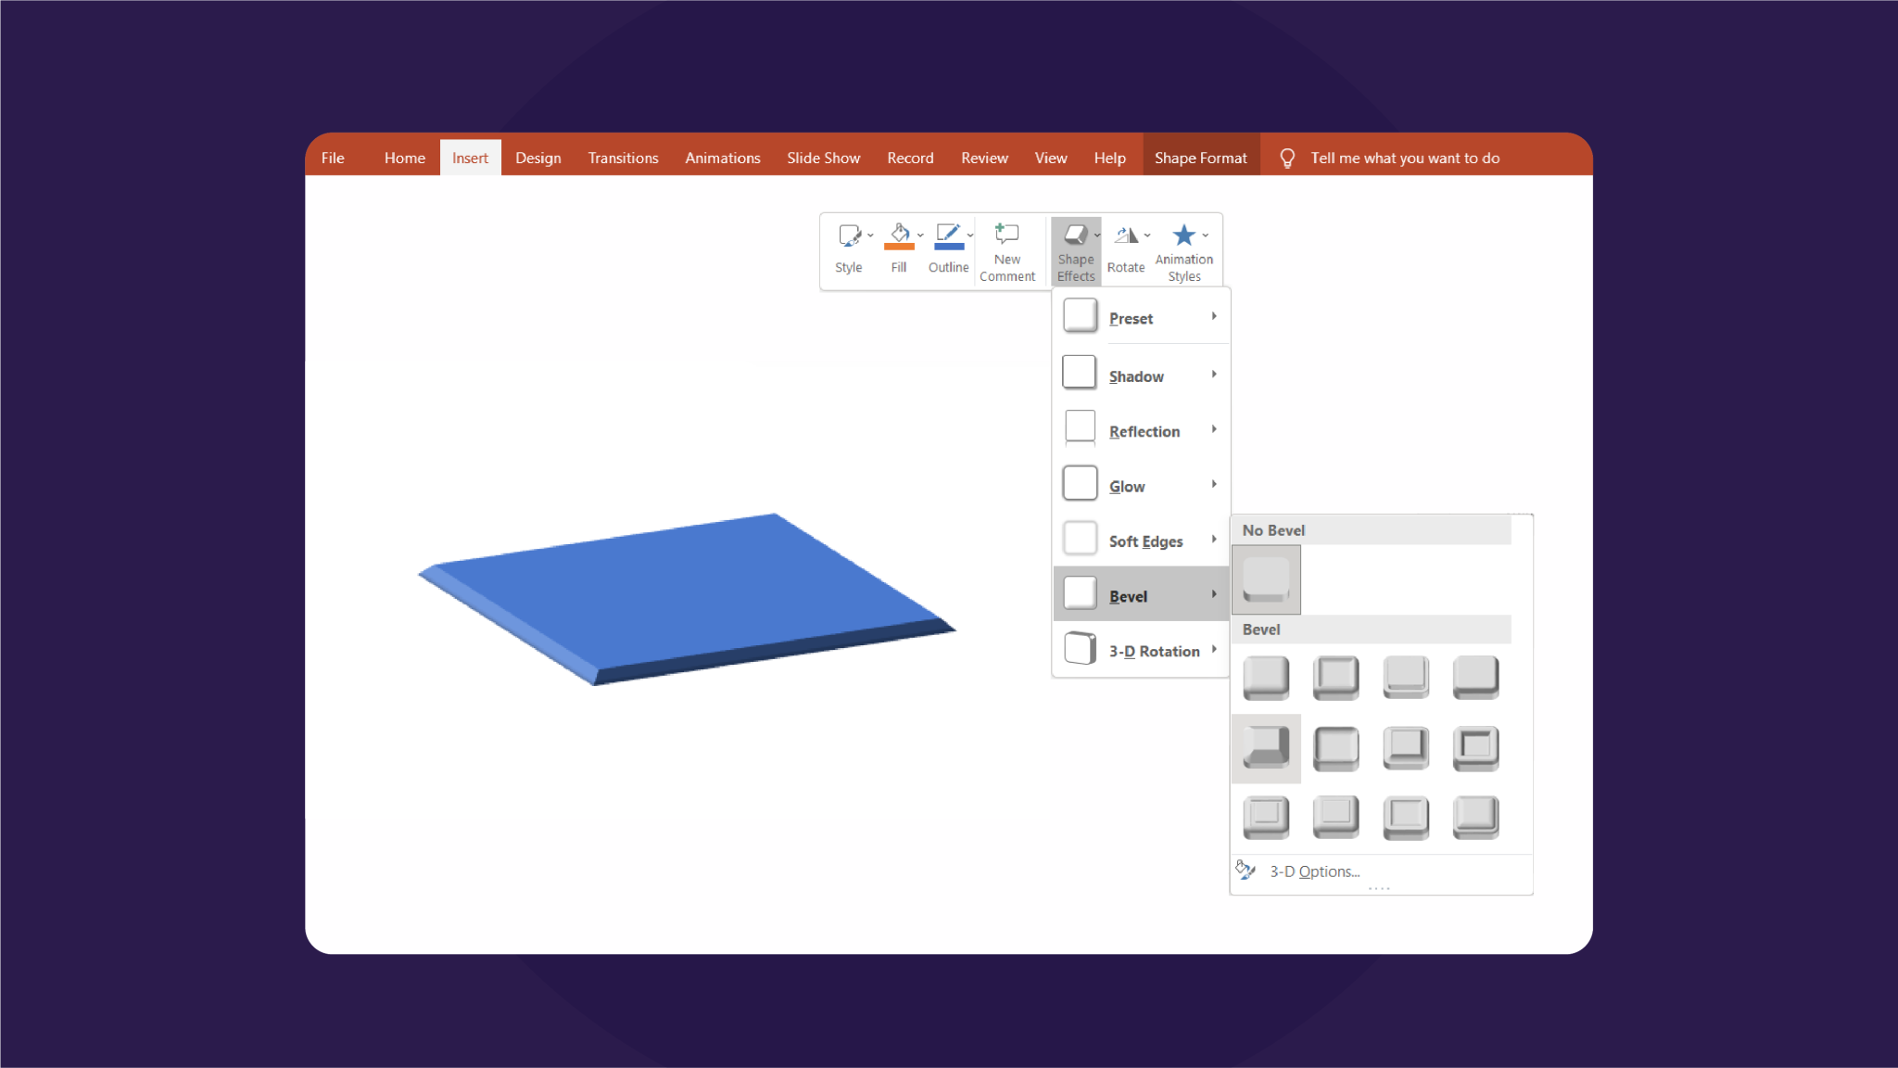Open the Shape Format tab
This screenshot has height=1068, width=1898.
click(1200, 158)
